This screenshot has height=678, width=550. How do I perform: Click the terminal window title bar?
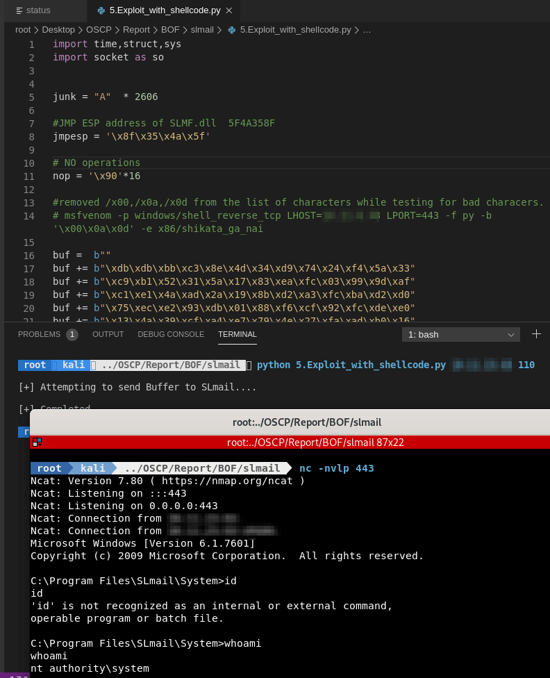click(307, 422)
